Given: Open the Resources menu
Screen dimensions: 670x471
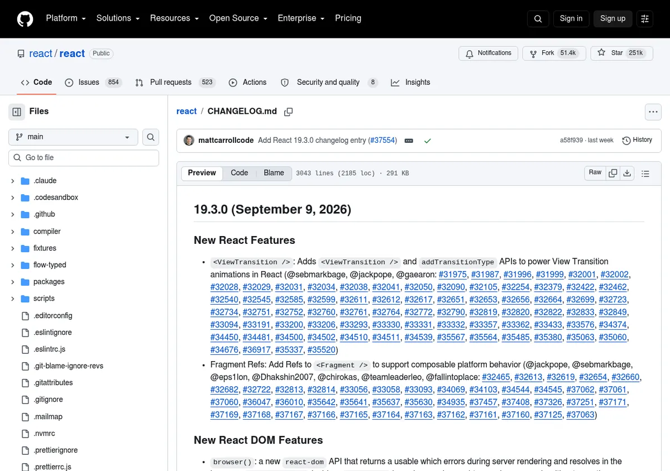Looking at the screenshot, I should 174,18.
